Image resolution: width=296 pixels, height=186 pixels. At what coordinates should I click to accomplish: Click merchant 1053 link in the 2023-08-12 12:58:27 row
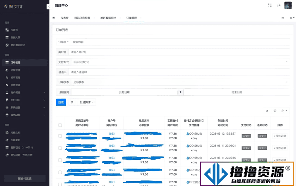(x=112, y=133)
